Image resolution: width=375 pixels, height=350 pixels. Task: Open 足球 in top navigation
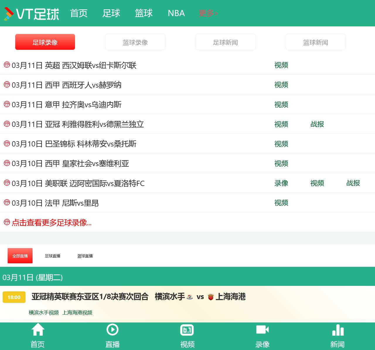point(111,13)
